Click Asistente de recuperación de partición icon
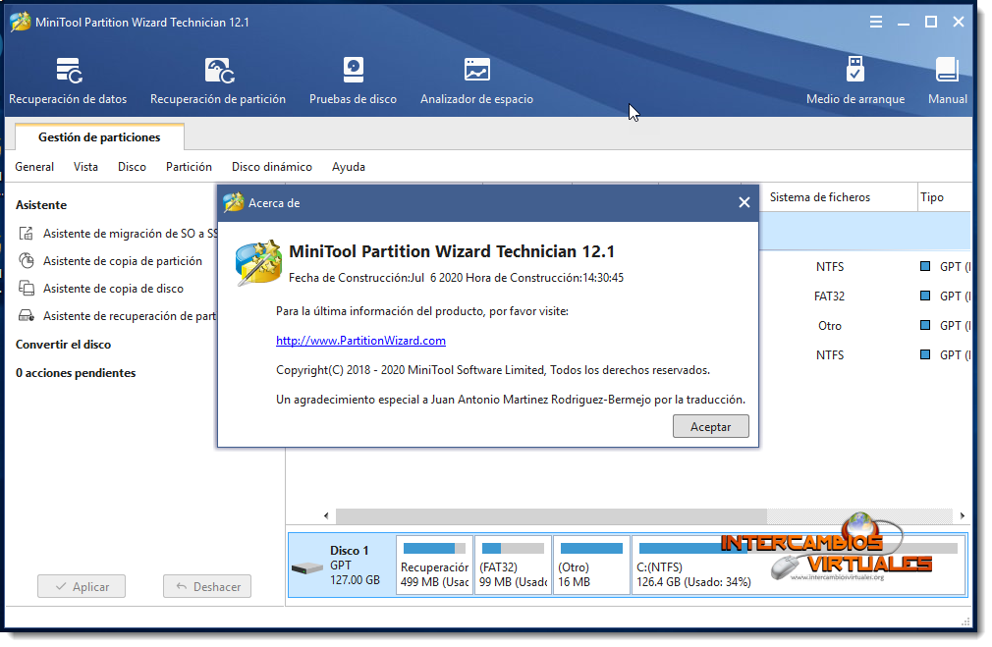The image size is (992, 647). pos(26,315)
